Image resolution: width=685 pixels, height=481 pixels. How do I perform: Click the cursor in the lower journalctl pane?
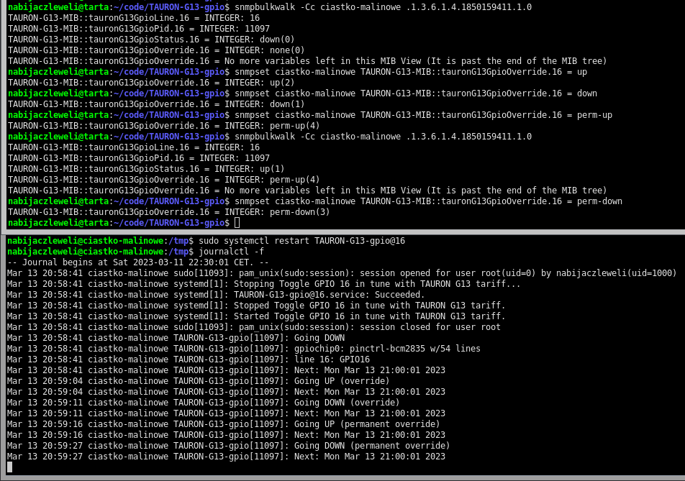[10, 467]
